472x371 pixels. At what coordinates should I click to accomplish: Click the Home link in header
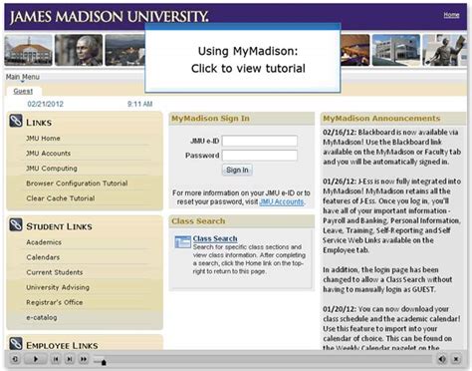(451, 15)
